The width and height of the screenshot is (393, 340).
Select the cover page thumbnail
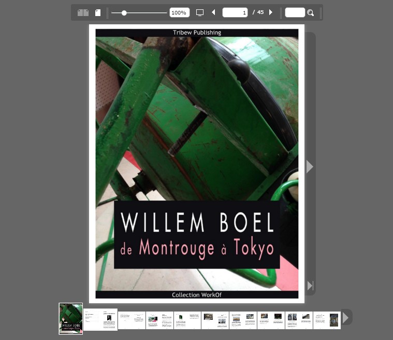71,319
